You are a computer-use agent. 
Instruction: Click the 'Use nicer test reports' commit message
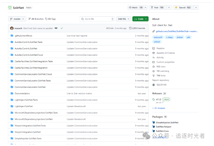click(x=77, y=35)
